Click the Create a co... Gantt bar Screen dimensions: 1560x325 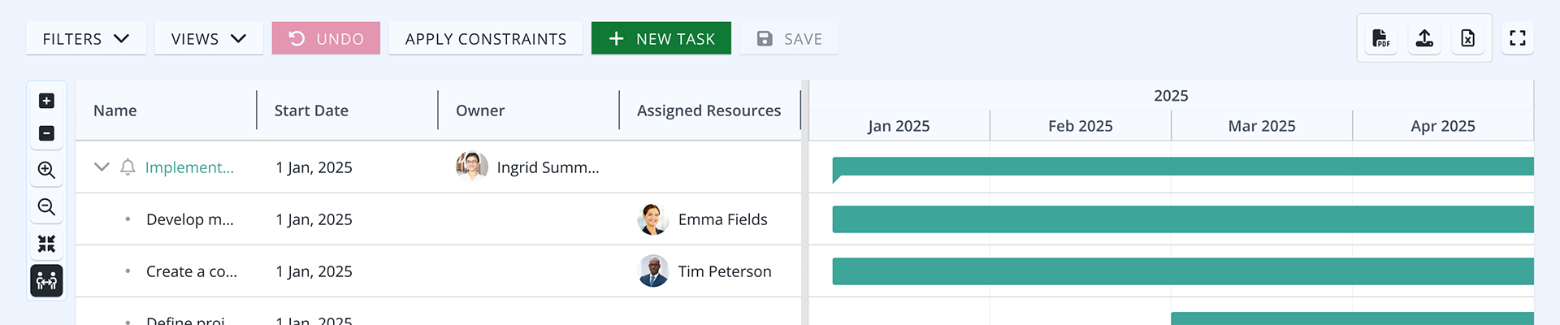point(1183,271)
